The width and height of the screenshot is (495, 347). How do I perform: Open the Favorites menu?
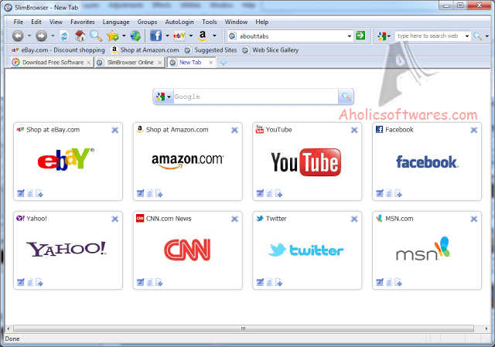83,22
